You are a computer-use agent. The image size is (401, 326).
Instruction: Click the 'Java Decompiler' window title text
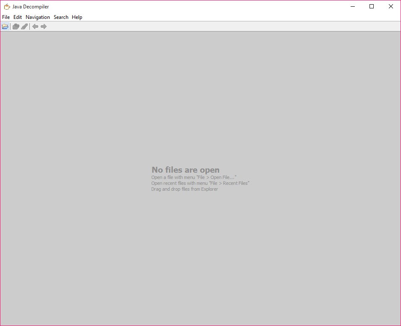[x=31, y=7]
